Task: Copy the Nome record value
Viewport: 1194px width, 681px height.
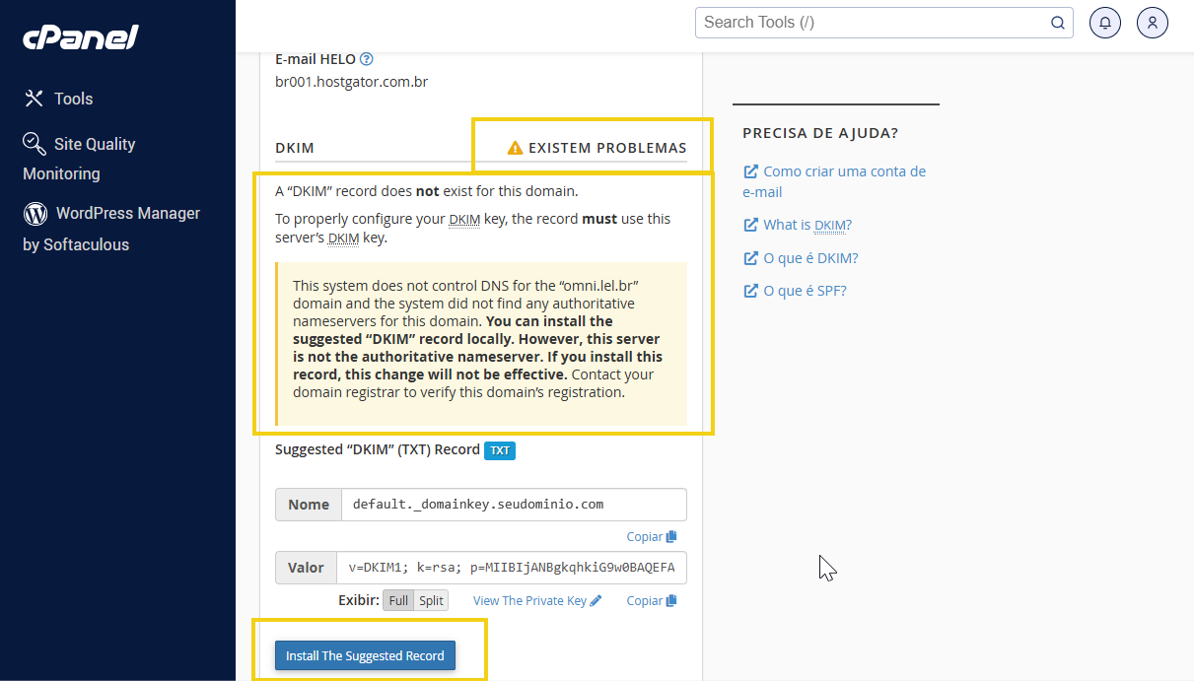Action: coord(652,537)
